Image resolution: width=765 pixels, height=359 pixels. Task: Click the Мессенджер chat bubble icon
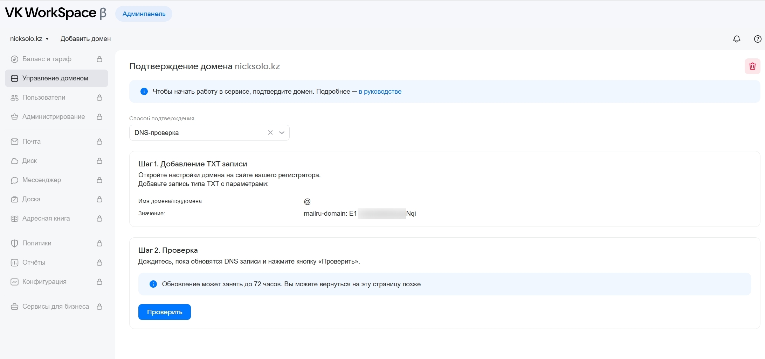click(14, 180)
